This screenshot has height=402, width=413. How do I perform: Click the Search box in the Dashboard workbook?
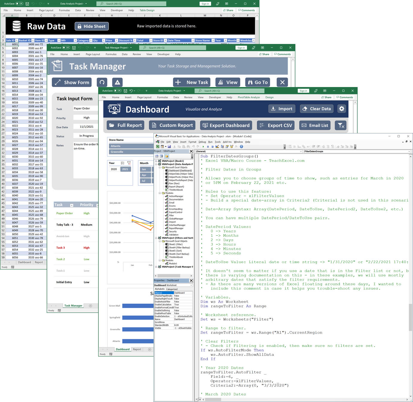[229, 90]
